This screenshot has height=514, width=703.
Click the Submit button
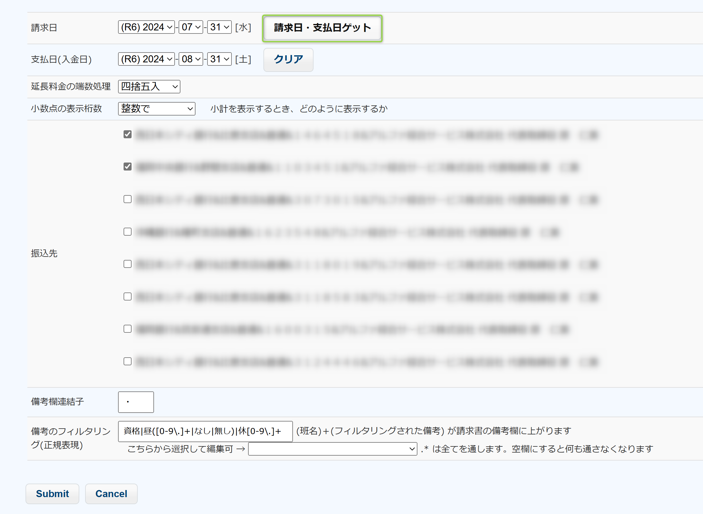click(x=52, y=494)
